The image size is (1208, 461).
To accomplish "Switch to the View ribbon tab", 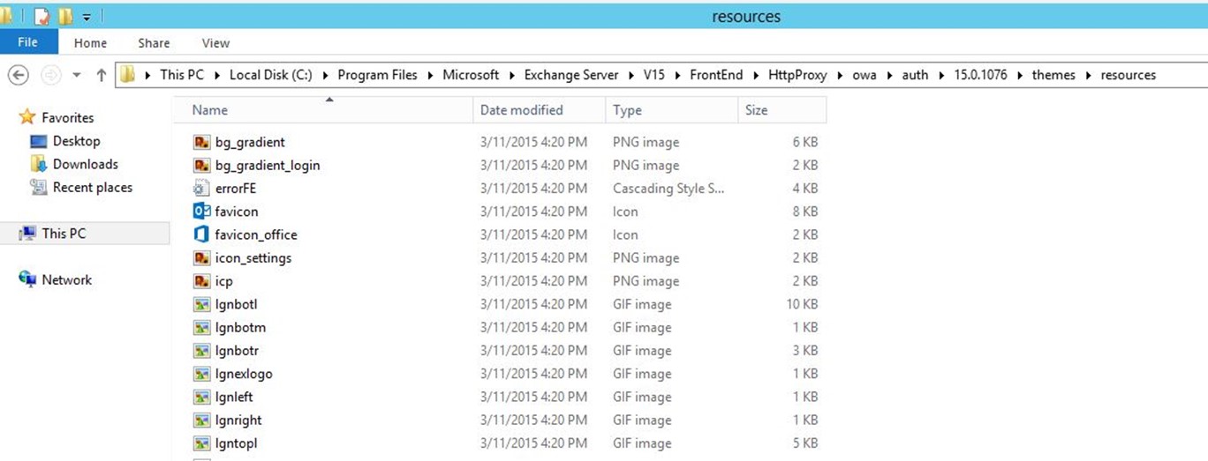I will click(x=215, y=42).
